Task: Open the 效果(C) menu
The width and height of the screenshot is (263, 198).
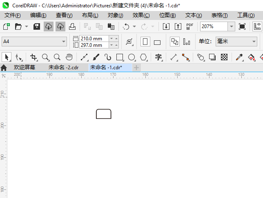Action: tap(141, 15)
